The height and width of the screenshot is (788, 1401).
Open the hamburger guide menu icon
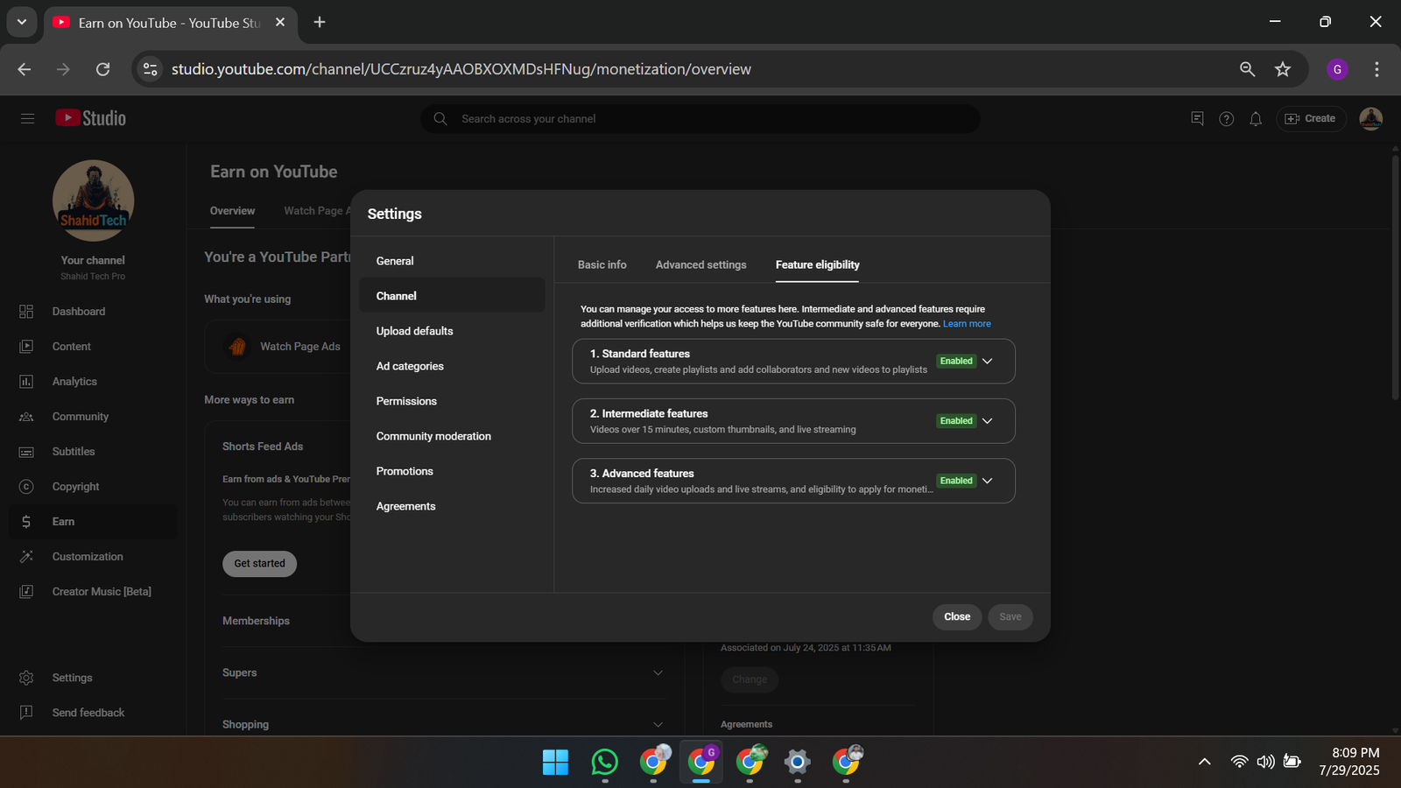point(28,118)
